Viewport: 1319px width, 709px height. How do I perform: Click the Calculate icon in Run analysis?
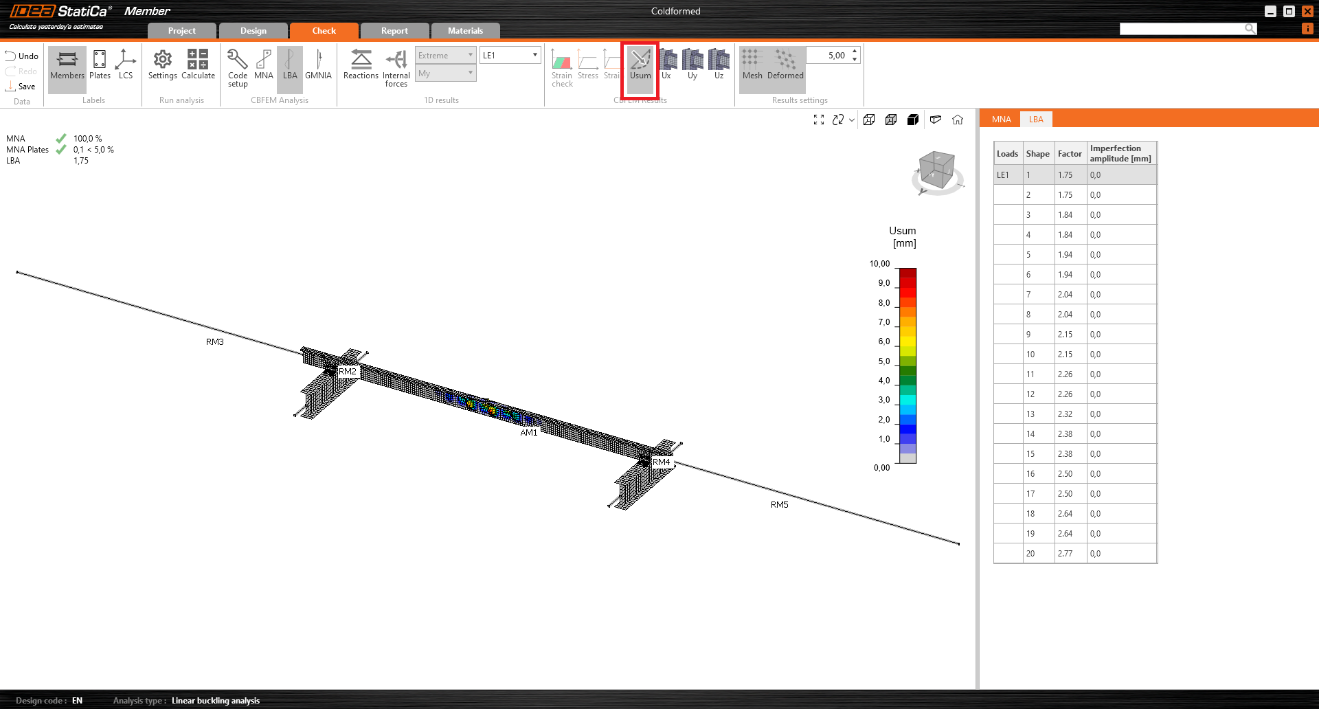click(198, 65)
